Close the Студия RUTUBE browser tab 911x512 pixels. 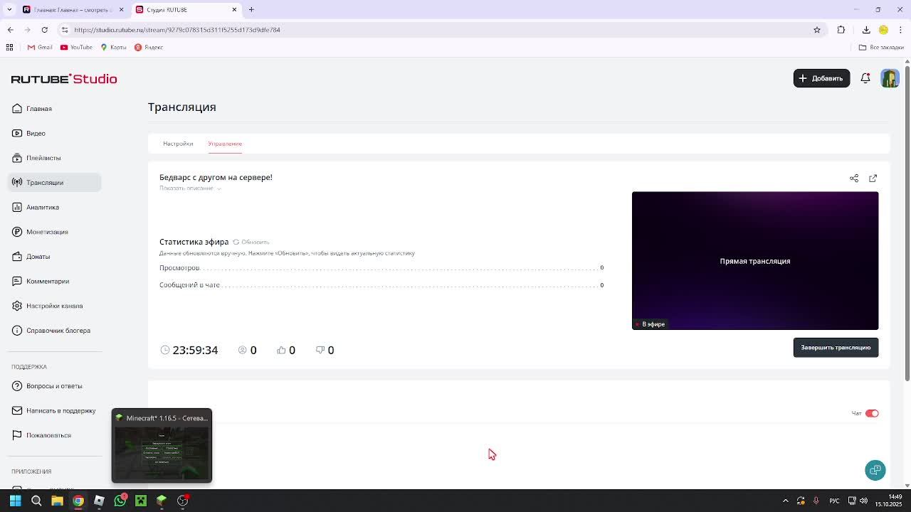234,9
